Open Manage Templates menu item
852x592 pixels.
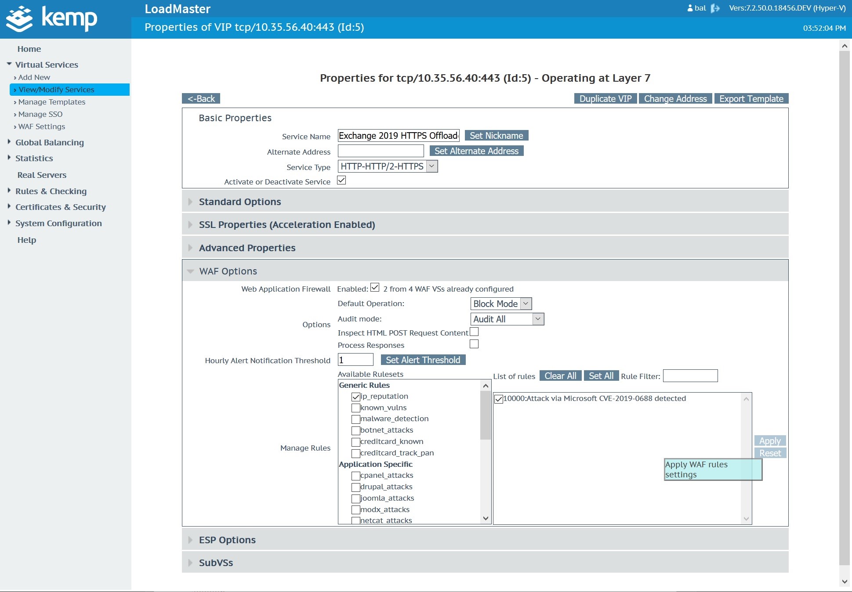click(x=52, y=102)
